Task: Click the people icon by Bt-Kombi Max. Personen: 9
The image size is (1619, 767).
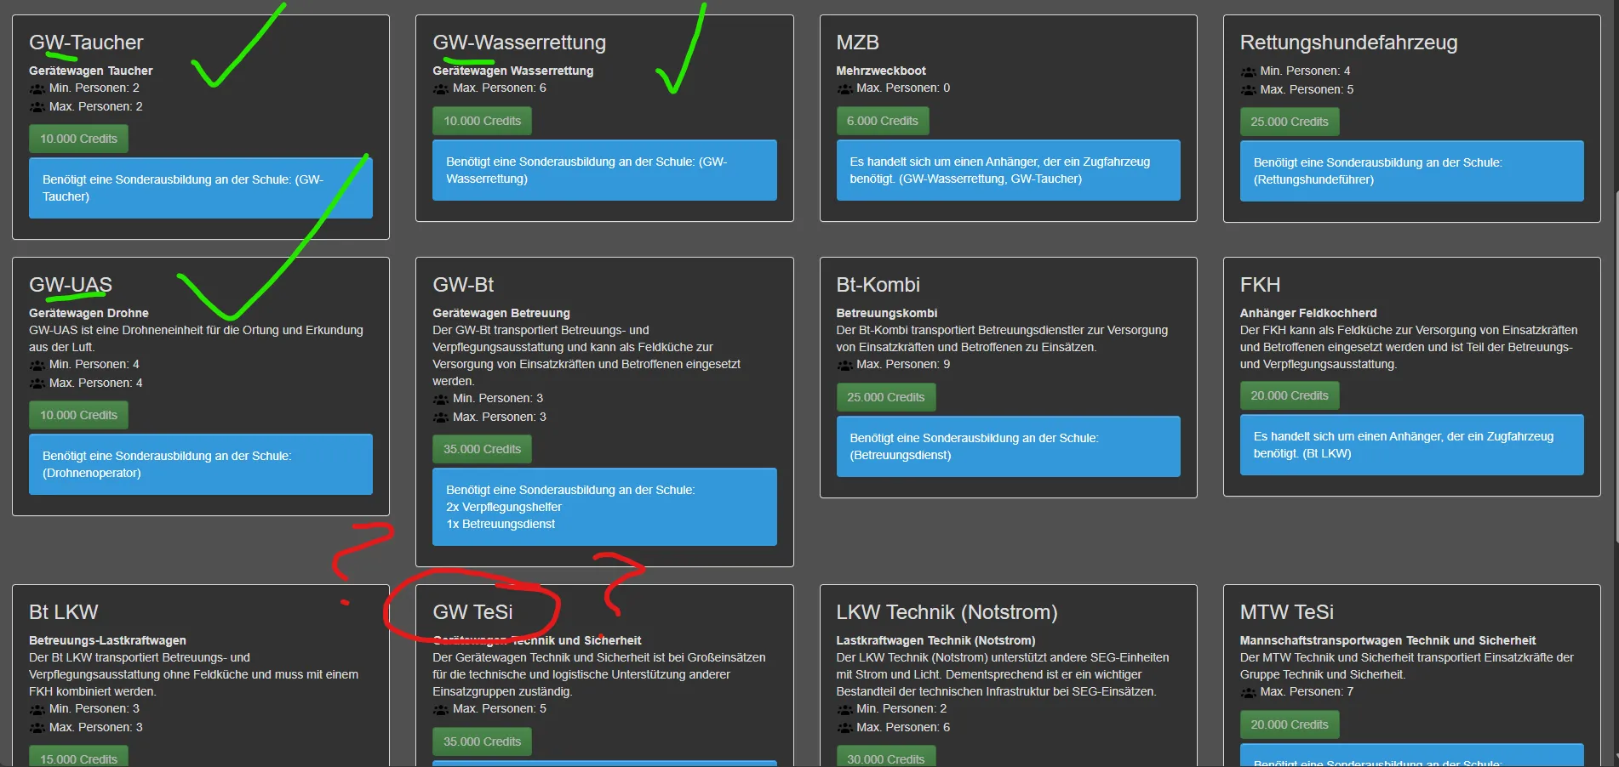Action: (844, 365)
